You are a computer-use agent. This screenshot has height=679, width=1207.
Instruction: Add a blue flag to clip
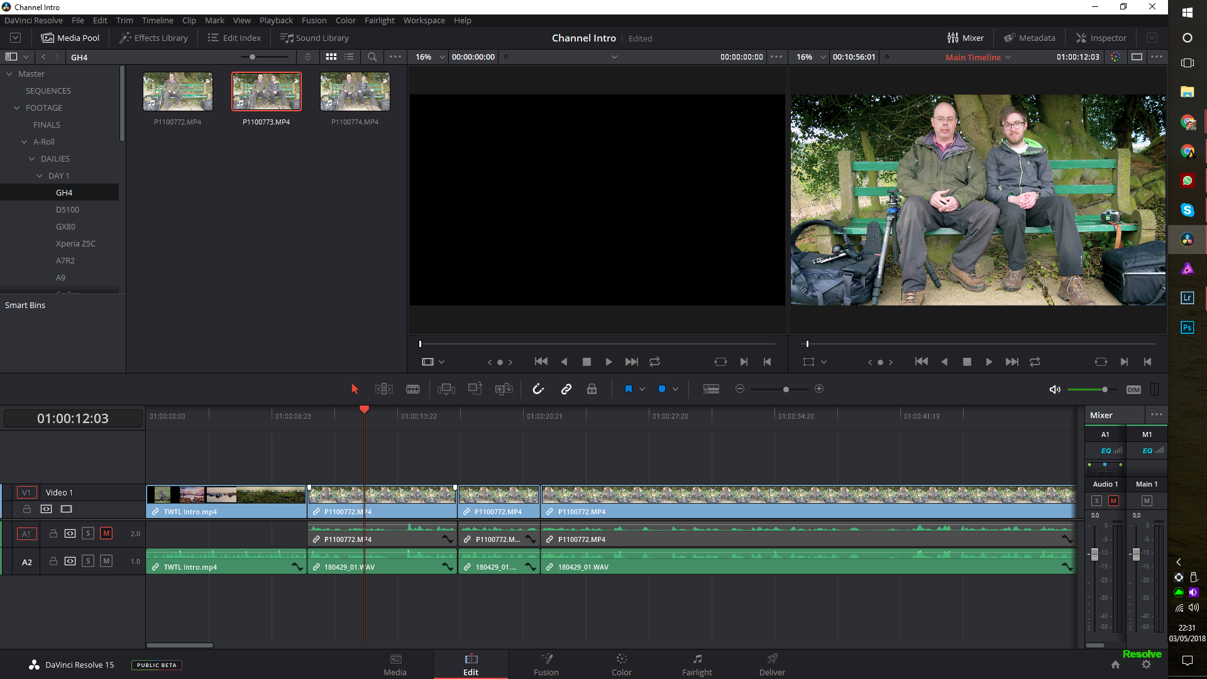coord(628,389)
